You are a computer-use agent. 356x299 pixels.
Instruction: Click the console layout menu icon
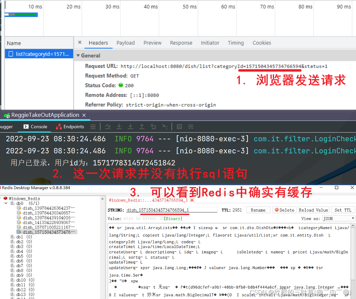[x=93, y=127]
